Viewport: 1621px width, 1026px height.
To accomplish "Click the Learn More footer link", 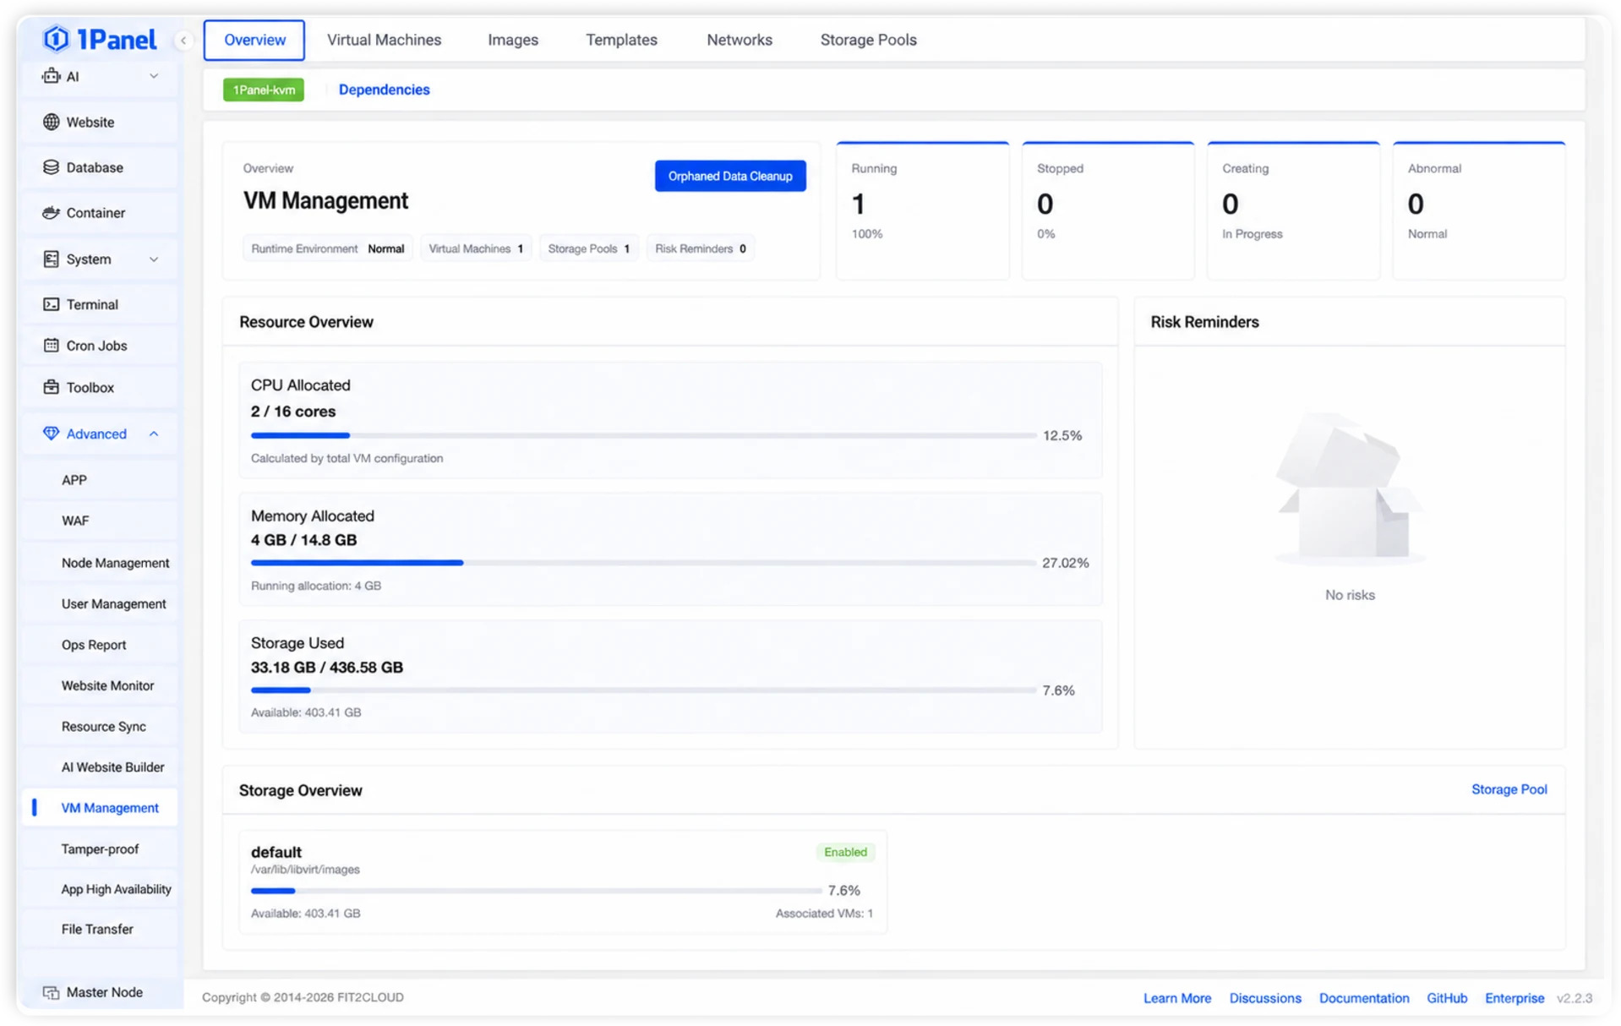I will coord(1176,998).
